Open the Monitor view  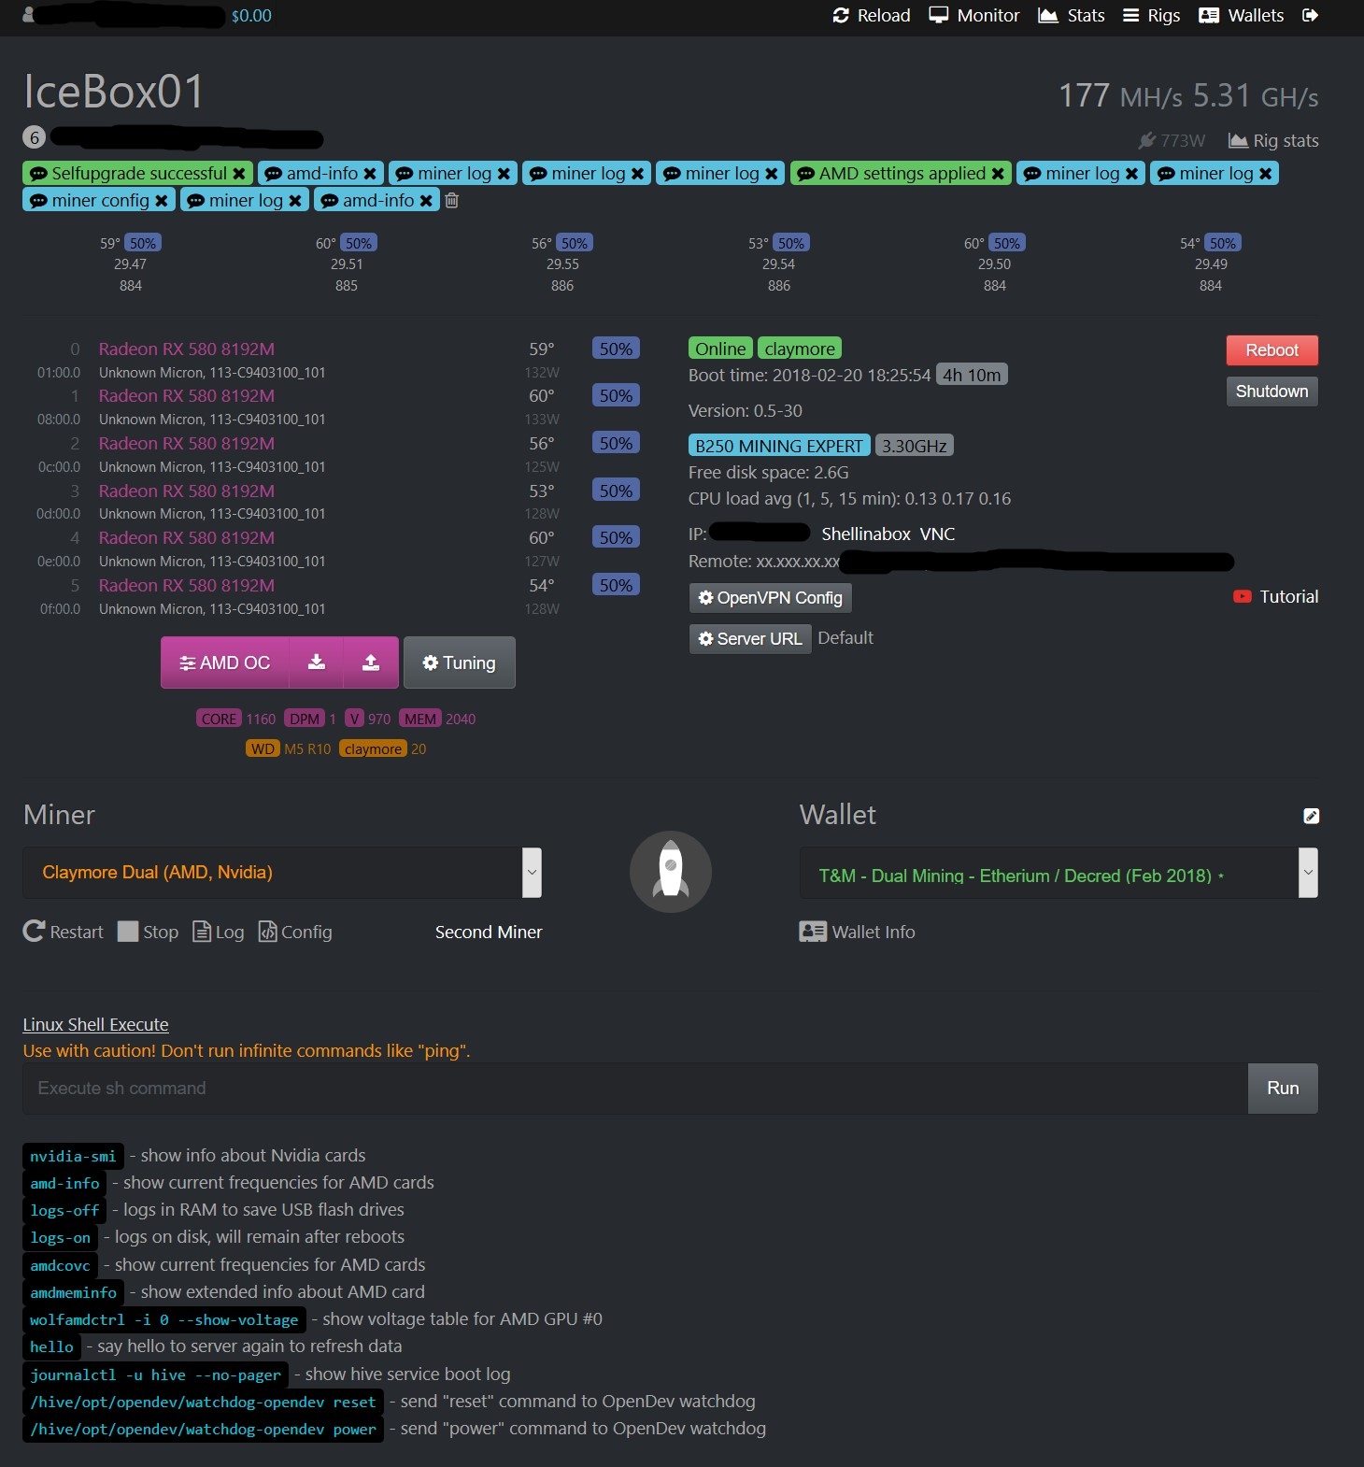pyautogui.click(x=973, y=16)
